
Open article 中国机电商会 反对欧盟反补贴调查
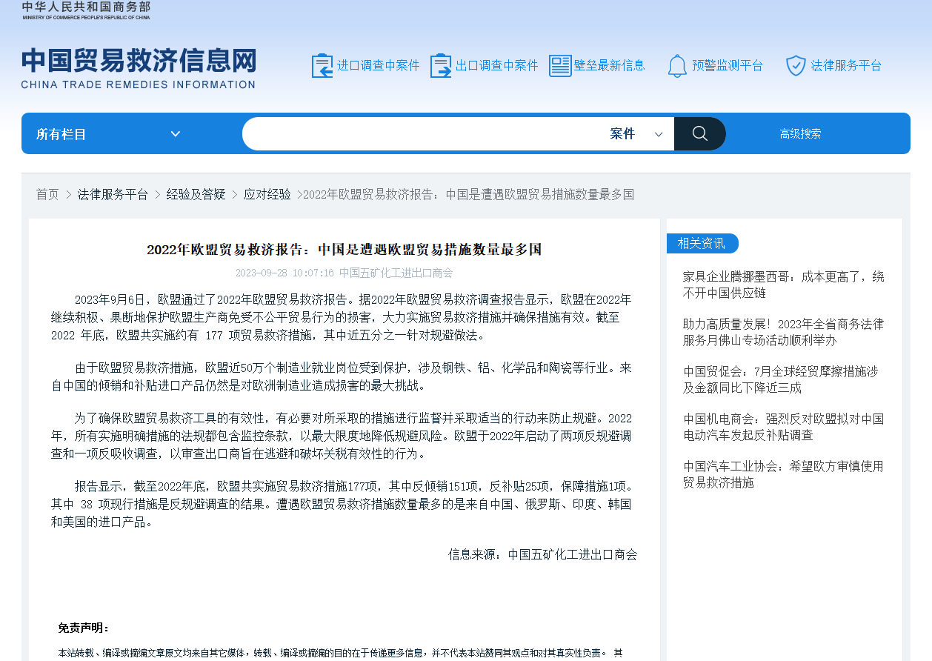click(784, 427)
